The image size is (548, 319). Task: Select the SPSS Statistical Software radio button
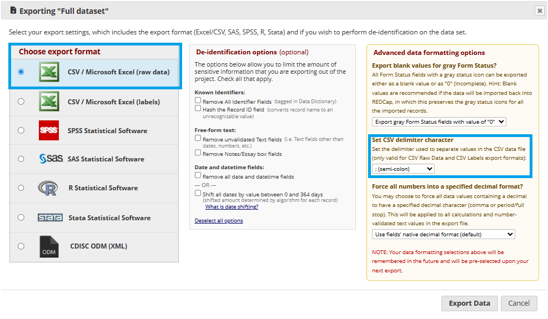click(x=21, y=131)
